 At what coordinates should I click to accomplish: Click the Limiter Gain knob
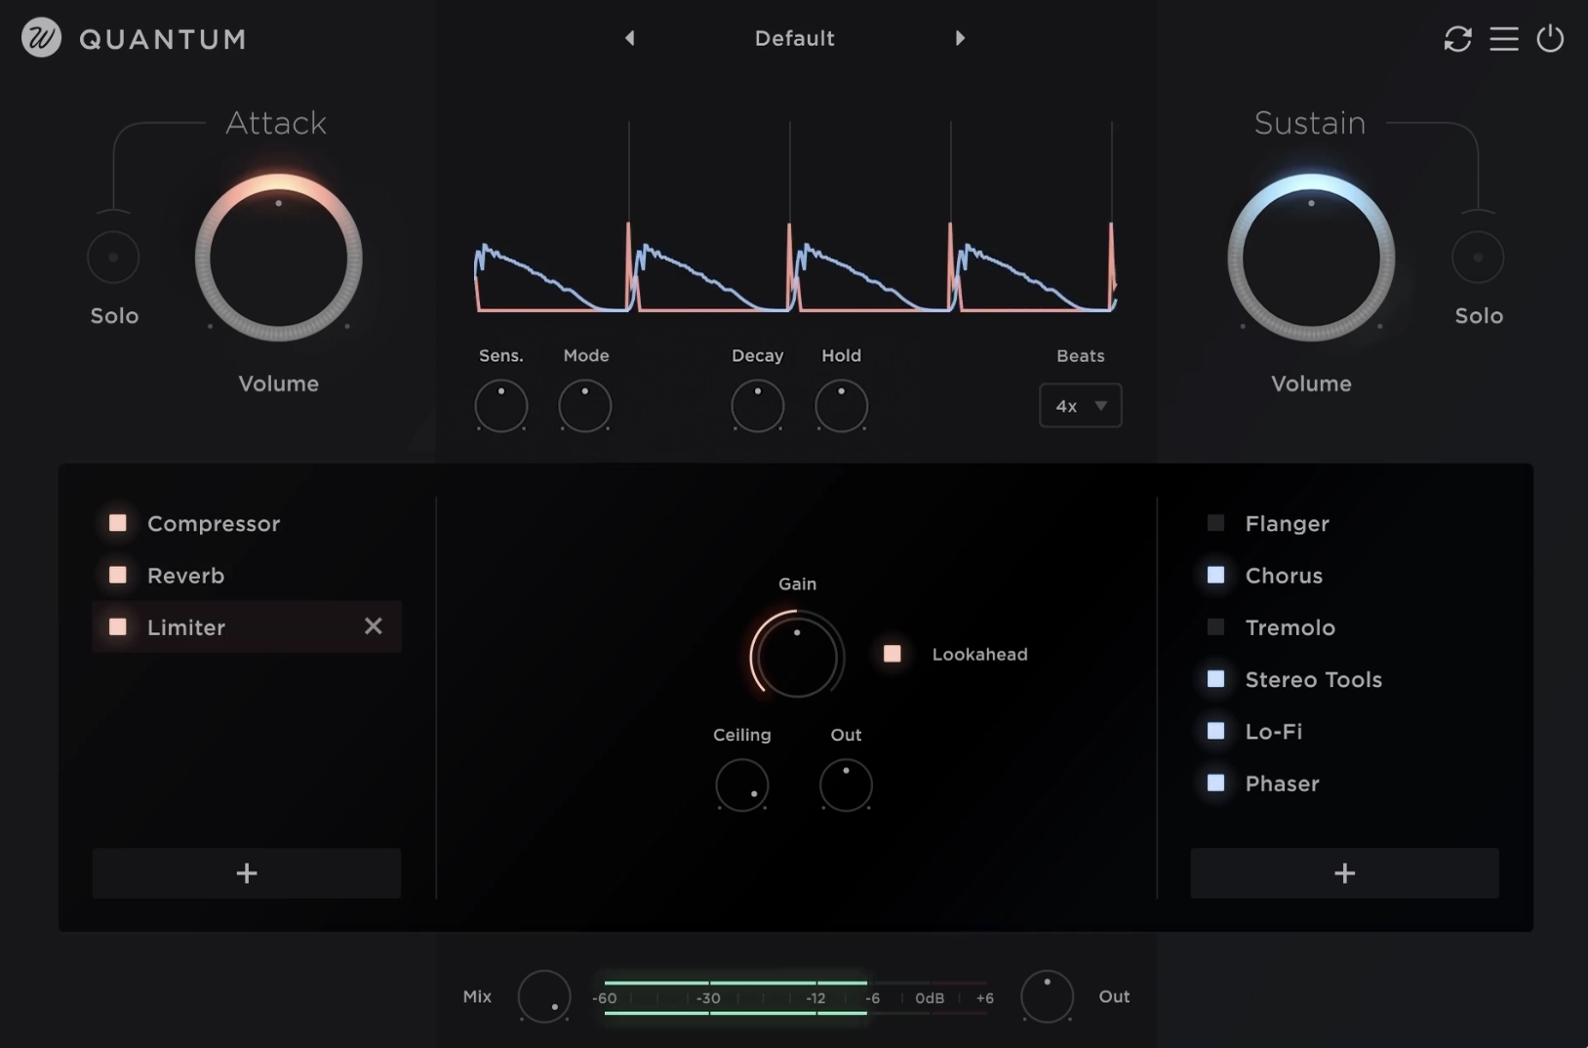click(797, 655)
